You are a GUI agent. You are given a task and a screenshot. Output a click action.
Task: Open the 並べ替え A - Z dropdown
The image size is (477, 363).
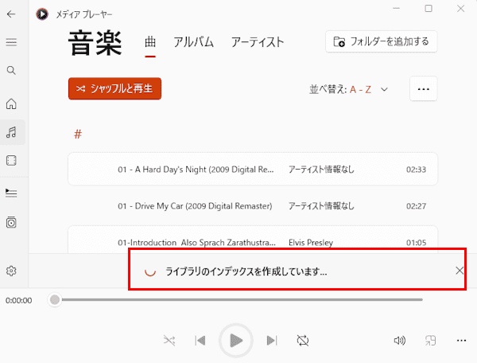pos(349,89)
